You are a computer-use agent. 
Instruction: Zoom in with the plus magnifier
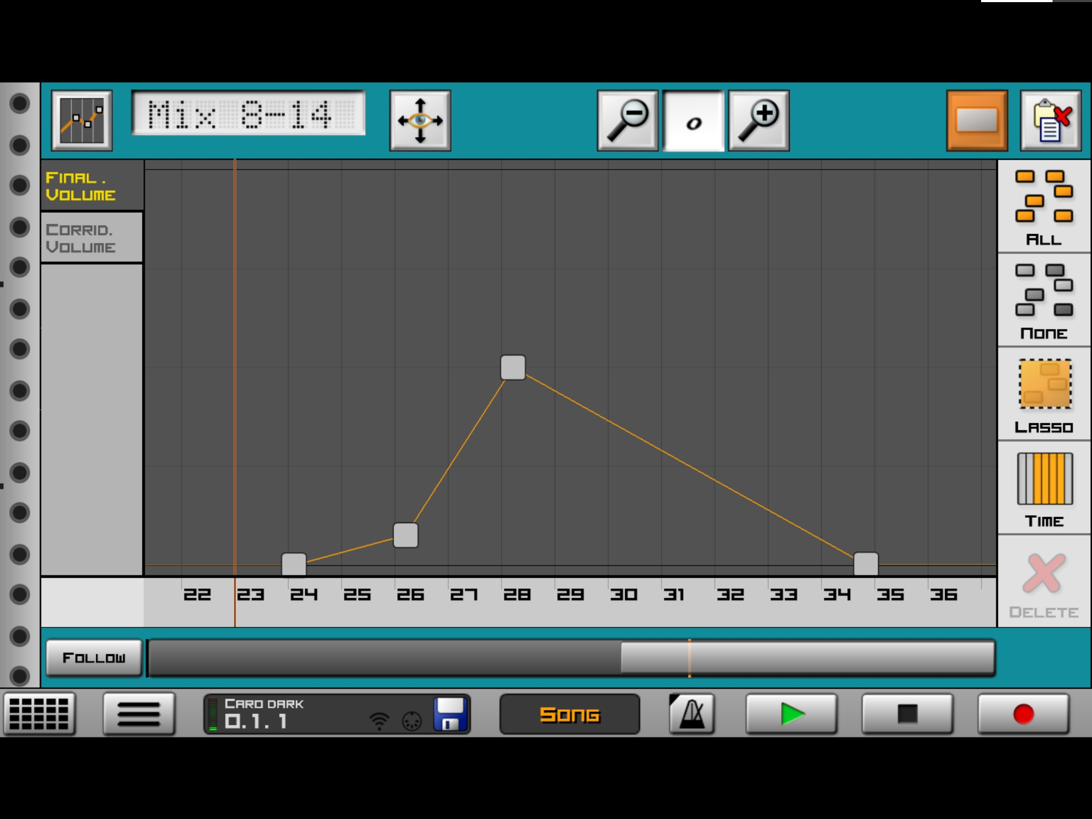758,121
